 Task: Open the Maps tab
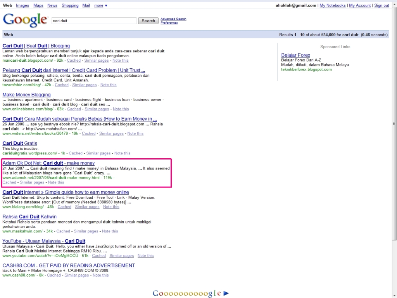coord(38,5)
